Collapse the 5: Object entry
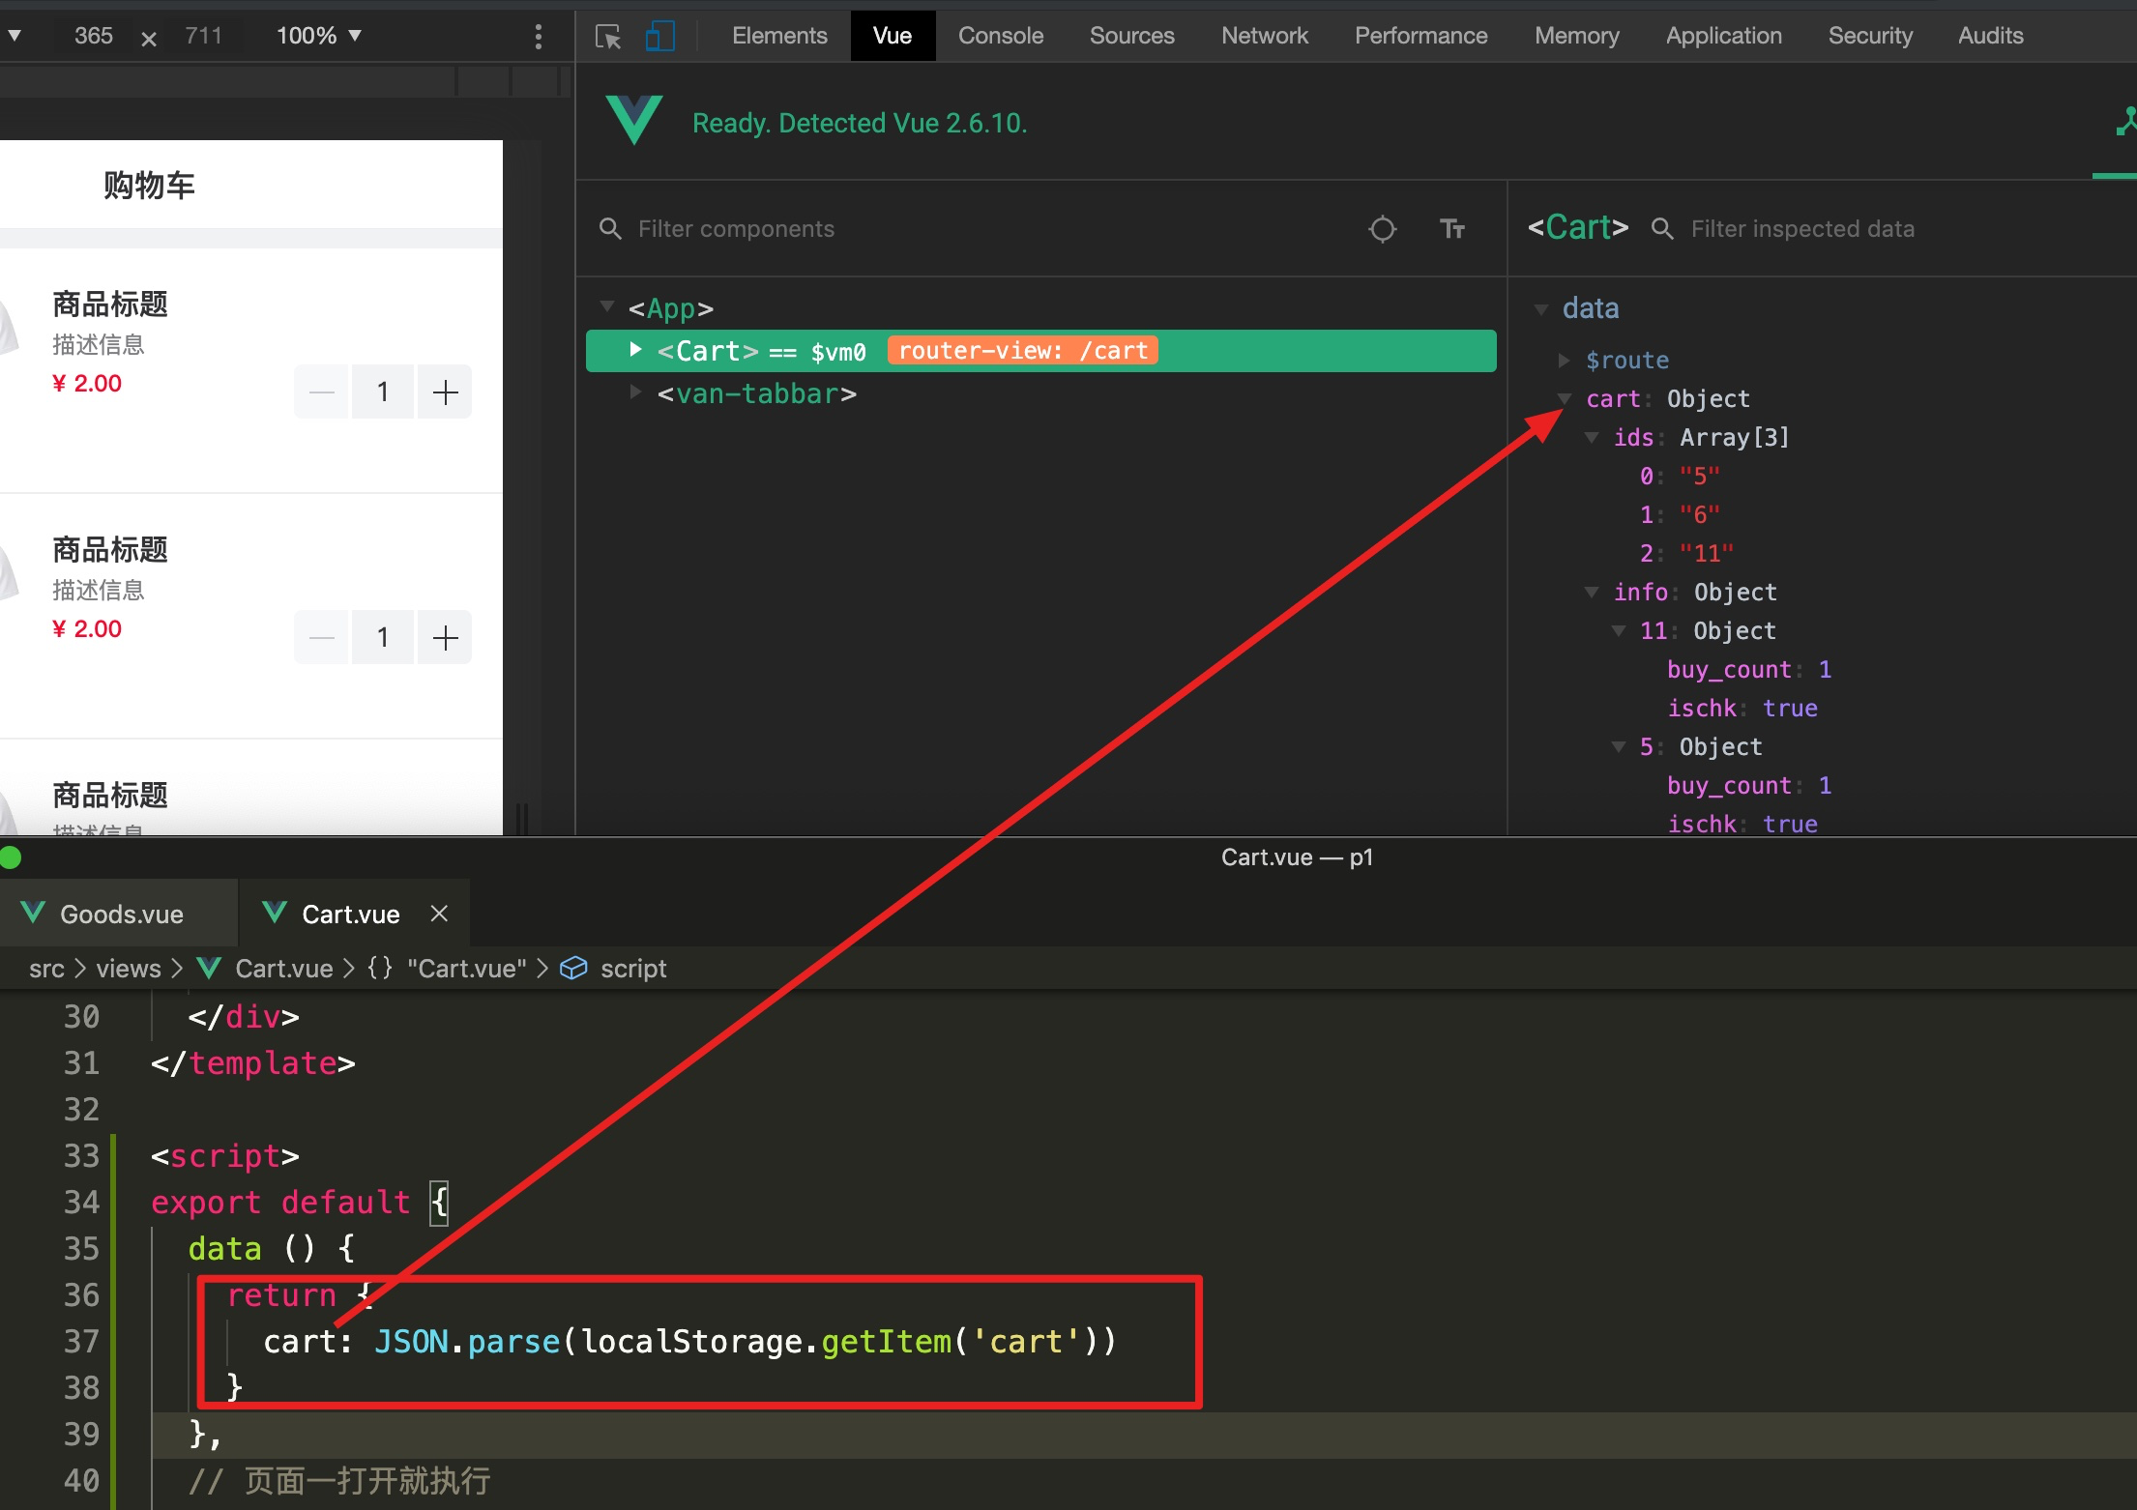The height and width of the screenshot is (1510, 2137). (1618, 746)
